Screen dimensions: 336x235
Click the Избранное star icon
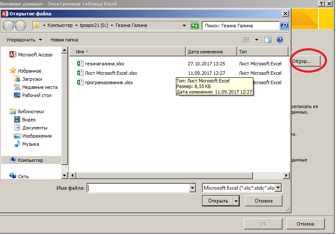click(x=13, y=70)
